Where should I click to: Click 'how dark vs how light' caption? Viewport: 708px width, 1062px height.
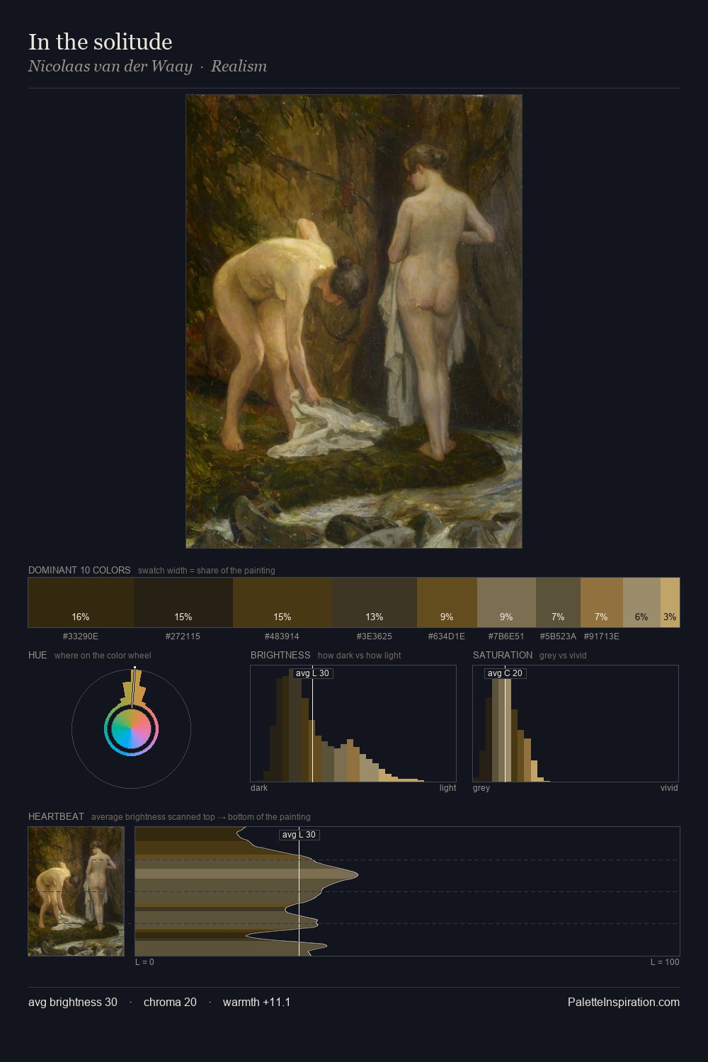360,656
